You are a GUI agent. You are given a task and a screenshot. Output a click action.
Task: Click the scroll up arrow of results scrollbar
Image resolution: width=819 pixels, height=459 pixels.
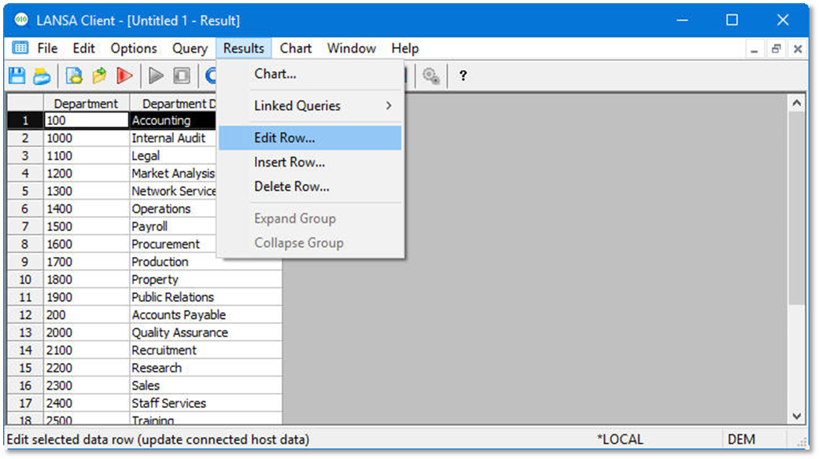[796, 103]
